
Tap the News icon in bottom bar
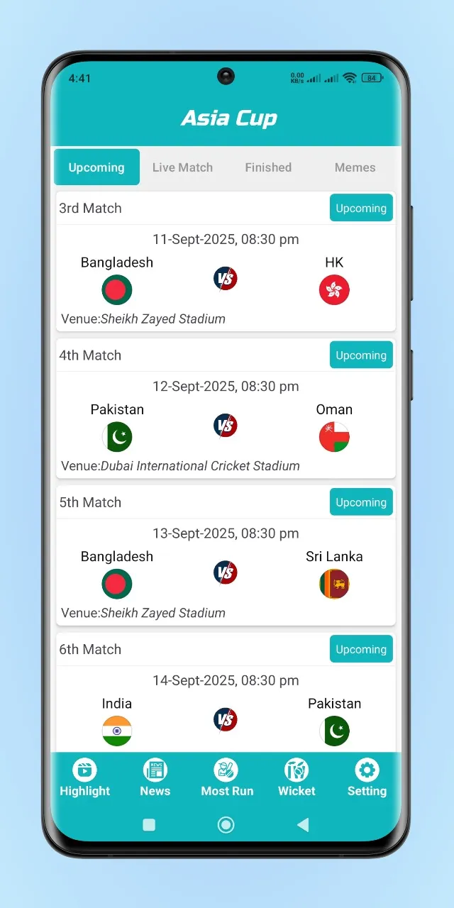tap(155, 770)
